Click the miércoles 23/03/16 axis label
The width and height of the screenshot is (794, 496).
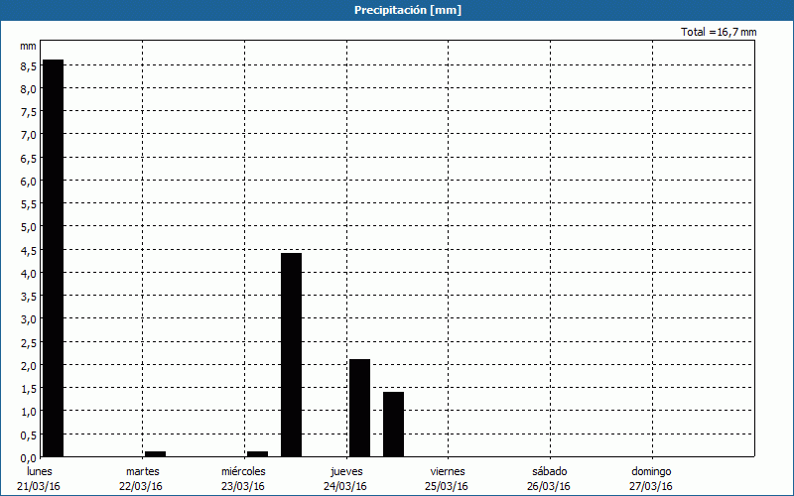[x=243, y=478]
